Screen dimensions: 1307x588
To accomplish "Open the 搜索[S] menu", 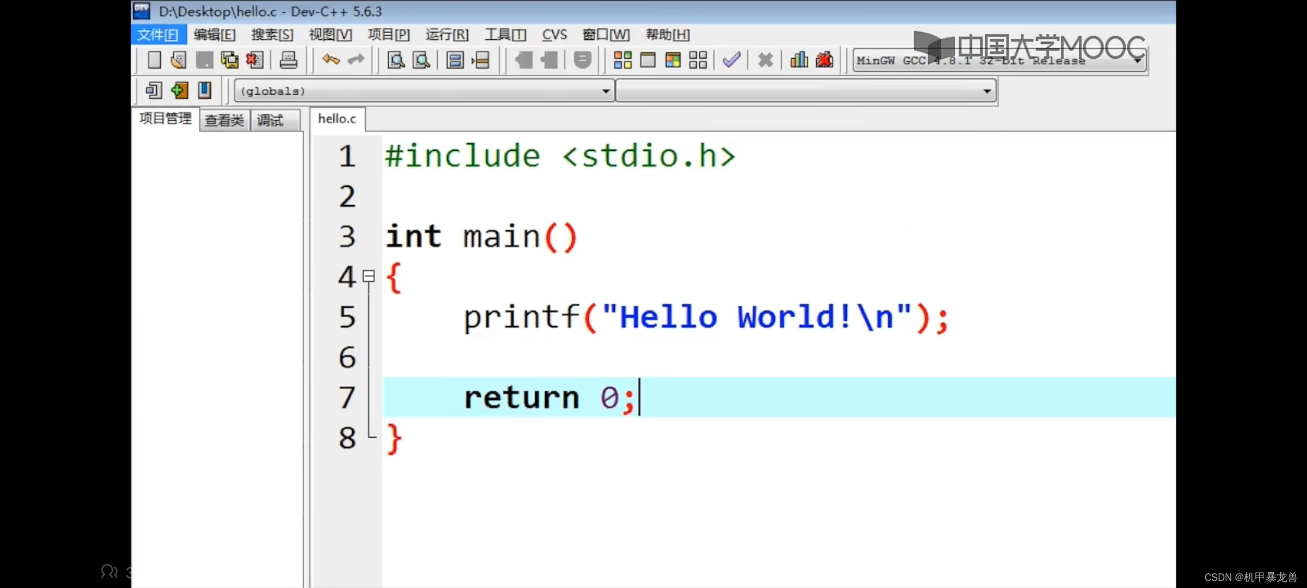I will (x=272, y=35).
